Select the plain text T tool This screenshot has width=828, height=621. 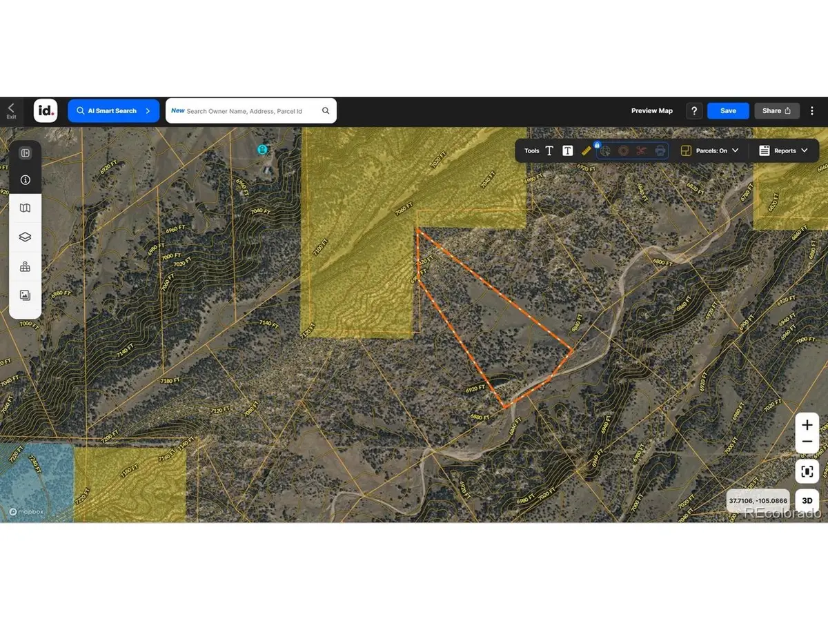coord(549,150)
